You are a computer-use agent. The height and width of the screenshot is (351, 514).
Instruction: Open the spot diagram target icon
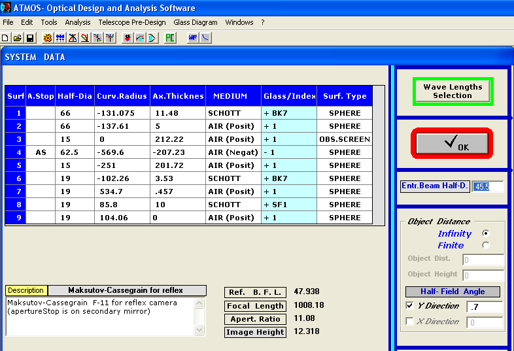coord(48,38)
